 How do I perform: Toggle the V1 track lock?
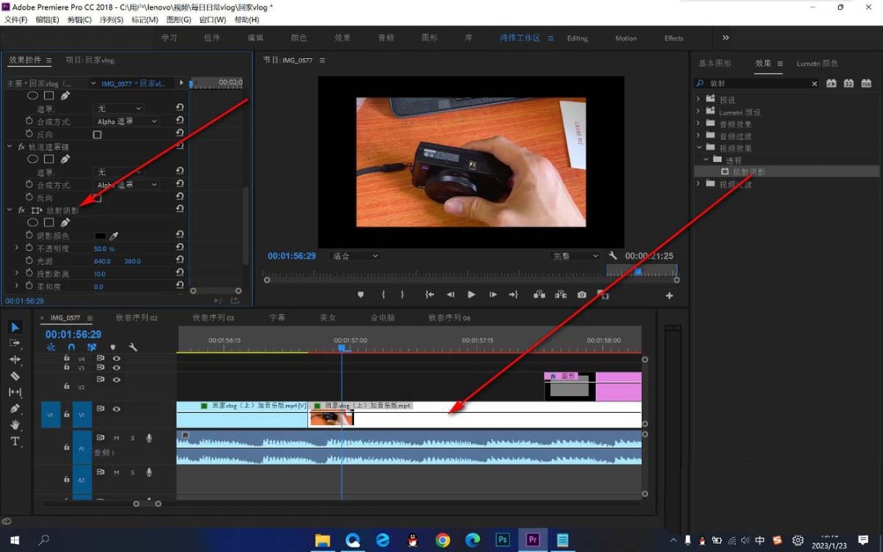click(x=66, y=415)
